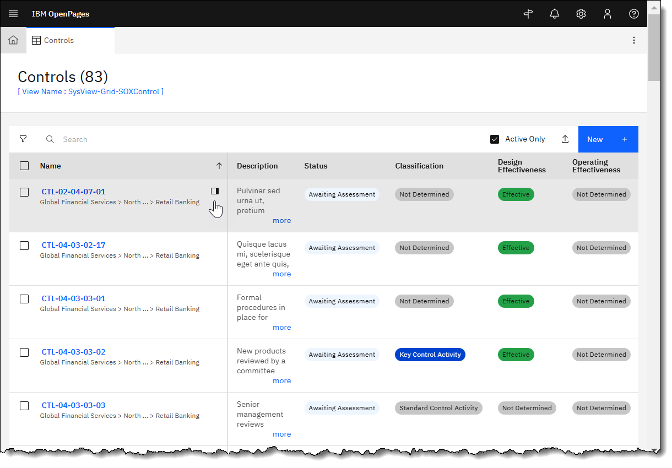
Task: Go to the home tab icon
Action: click(13, 40)
